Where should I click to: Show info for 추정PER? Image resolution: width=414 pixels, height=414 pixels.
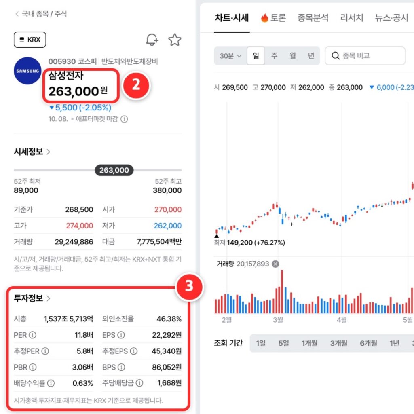coord(45,351)
